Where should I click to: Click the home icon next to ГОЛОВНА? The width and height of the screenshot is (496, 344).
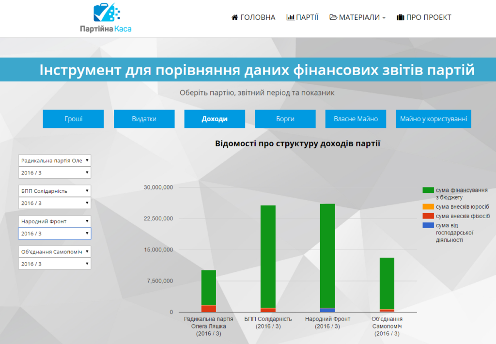235,17
